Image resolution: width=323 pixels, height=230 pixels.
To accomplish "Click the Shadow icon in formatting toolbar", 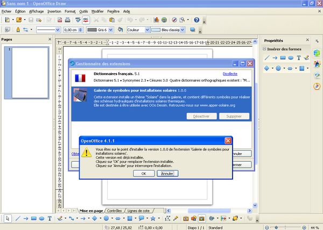I will tap(192, 30).
